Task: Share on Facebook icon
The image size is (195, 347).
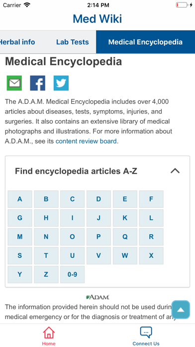Action: 38,83
